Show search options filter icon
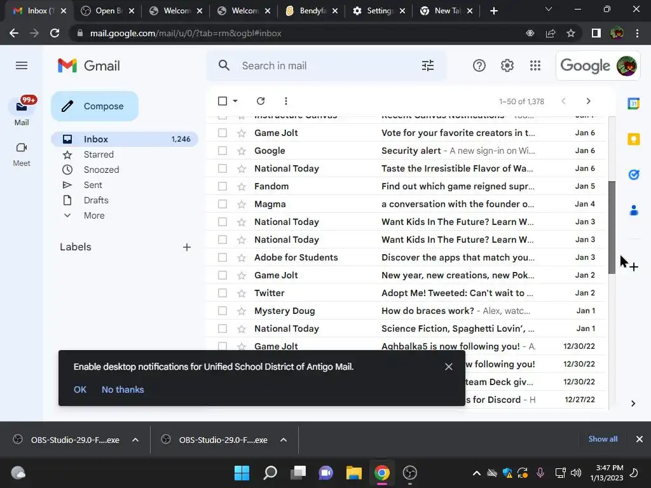The width and height of the screenshot is (651, 488). (428, 65)
